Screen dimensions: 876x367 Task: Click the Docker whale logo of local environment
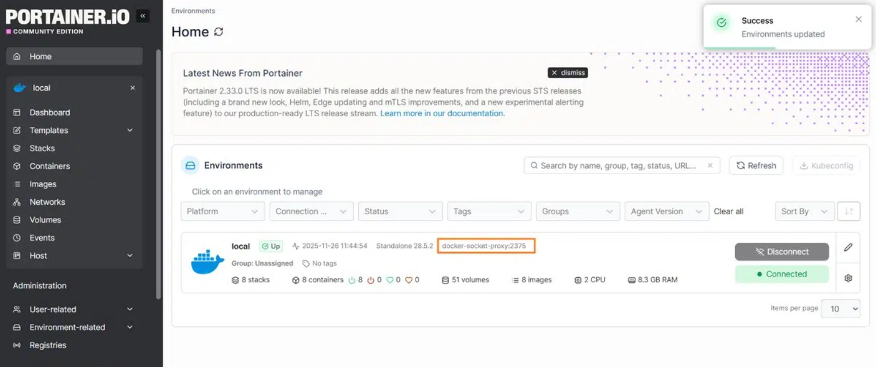click(208, 262)
